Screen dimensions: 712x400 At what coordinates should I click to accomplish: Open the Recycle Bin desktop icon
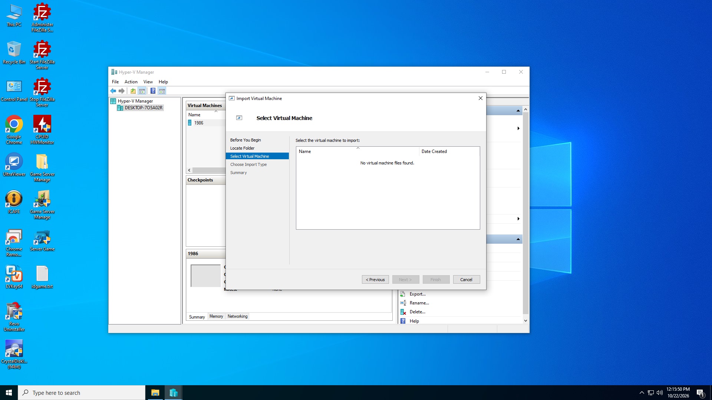coord(14,52)
